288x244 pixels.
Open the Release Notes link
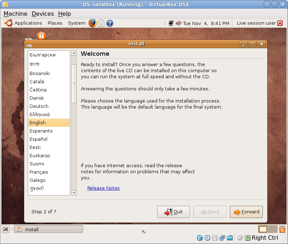pyautogui.click(x=103, y=188)
